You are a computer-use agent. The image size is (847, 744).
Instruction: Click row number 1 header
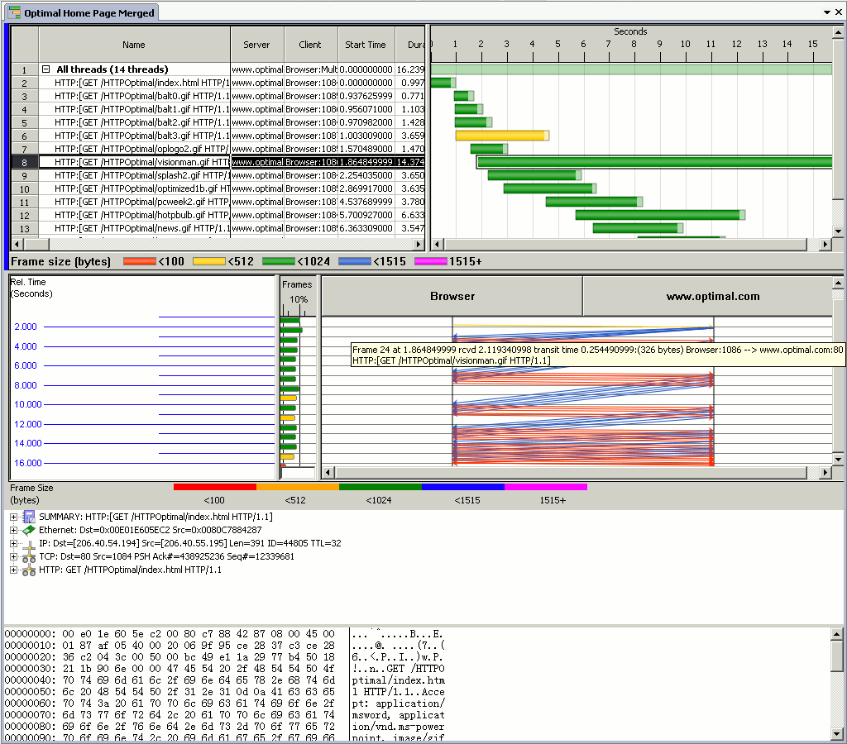[24, 69]
